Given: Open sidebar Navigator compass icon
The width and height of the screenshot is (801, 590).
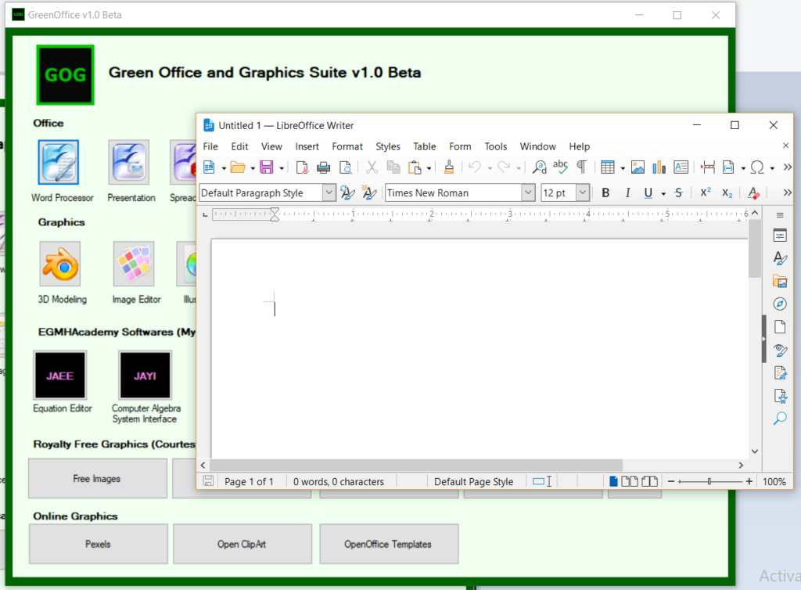Looking at the screenshot, I should click(x=780, y=304).
